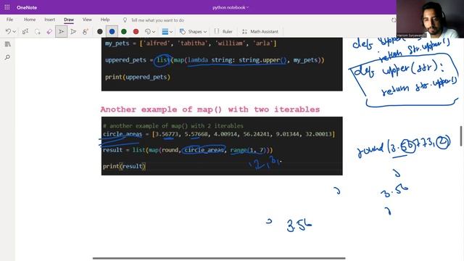Click 'circle_areas' variable at line start
The width and height of the screenshot is (464, 261).
(x=123, y=134)
